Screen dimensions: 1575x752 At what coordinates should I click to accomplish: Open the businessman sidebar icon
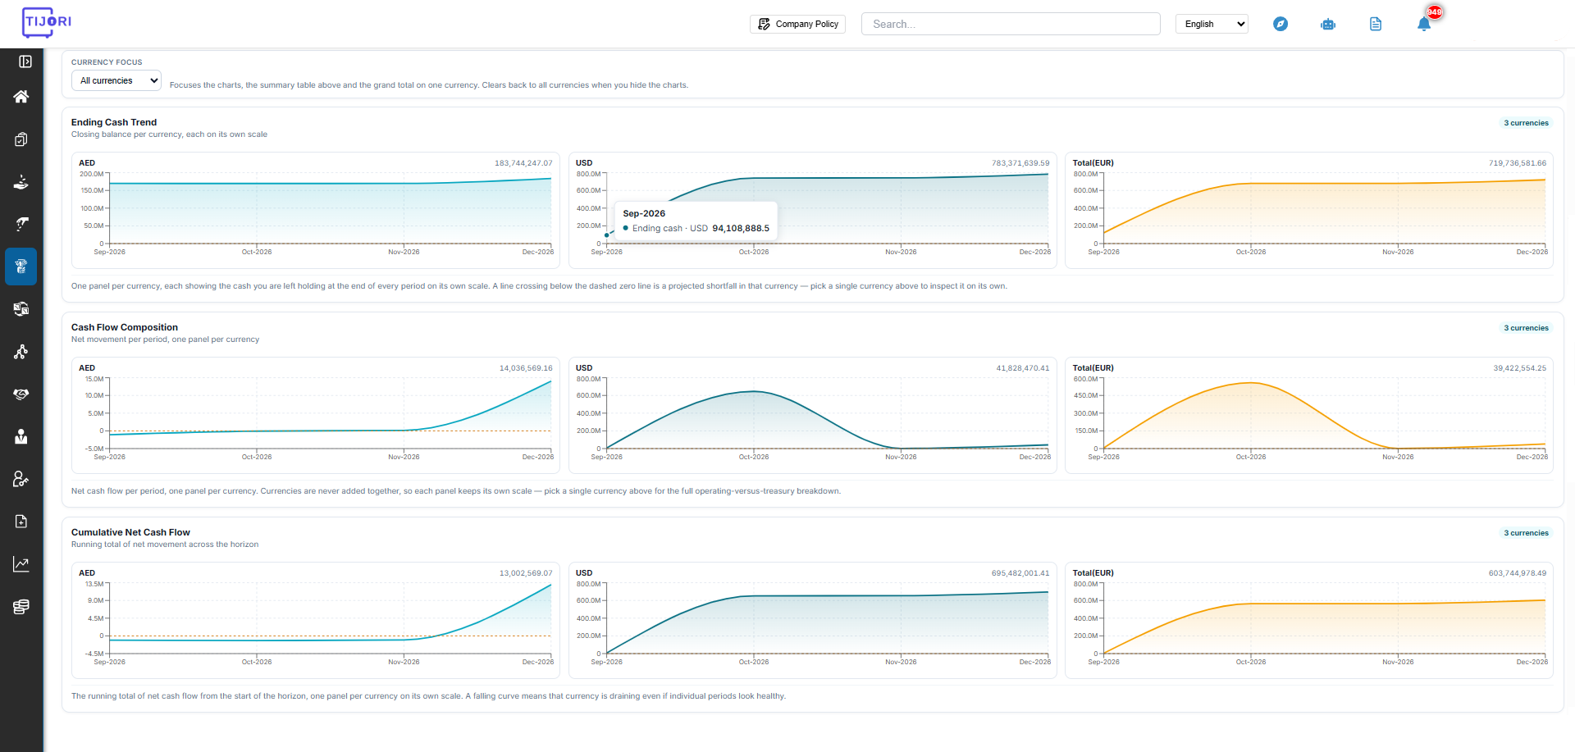tap(21, 436)
